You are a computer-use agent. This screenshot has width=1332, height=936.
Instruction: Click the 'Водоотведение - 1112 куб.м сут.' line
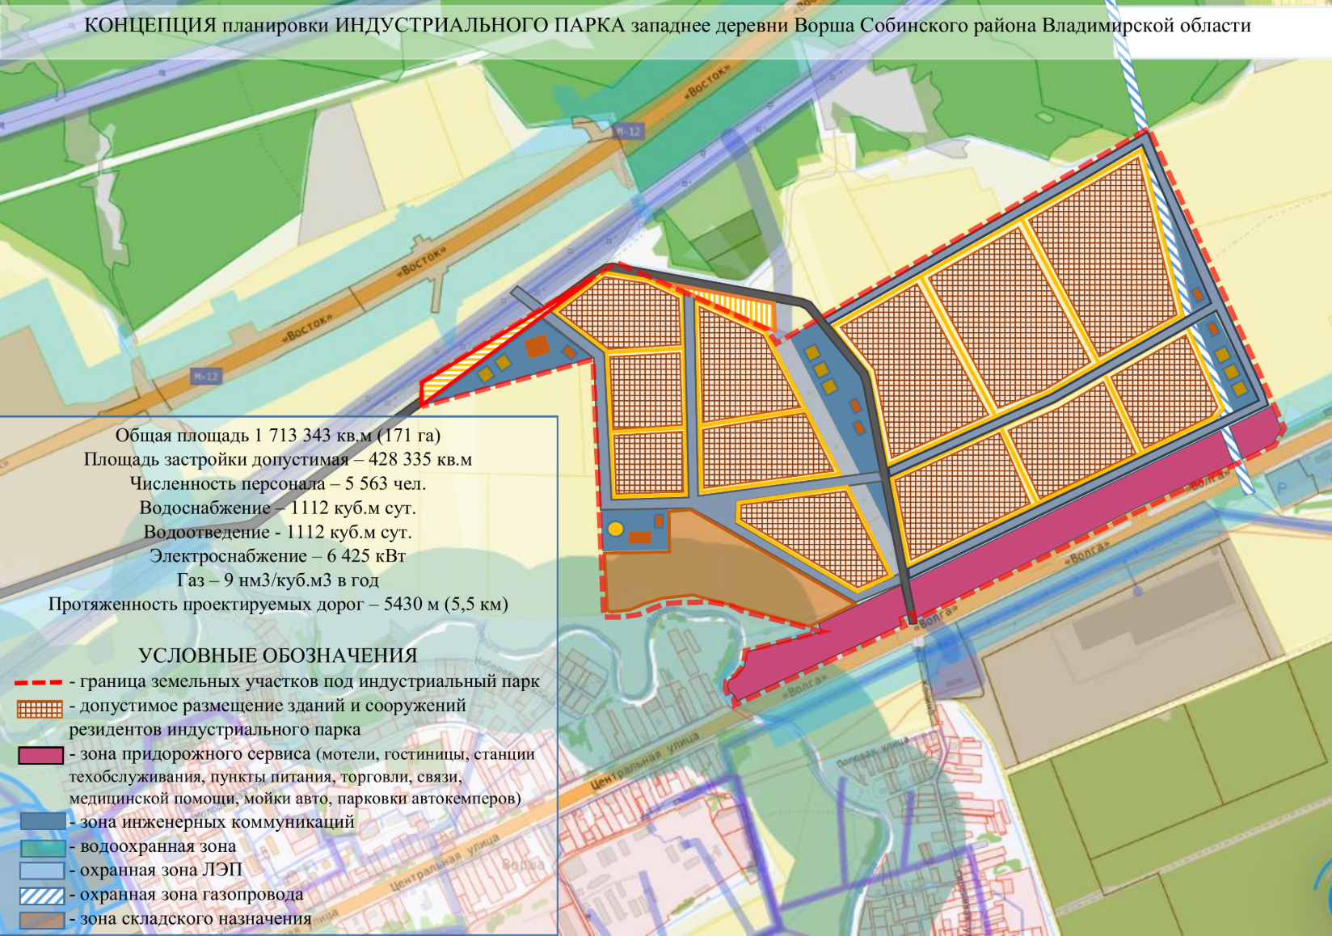[x=278, y=533]
